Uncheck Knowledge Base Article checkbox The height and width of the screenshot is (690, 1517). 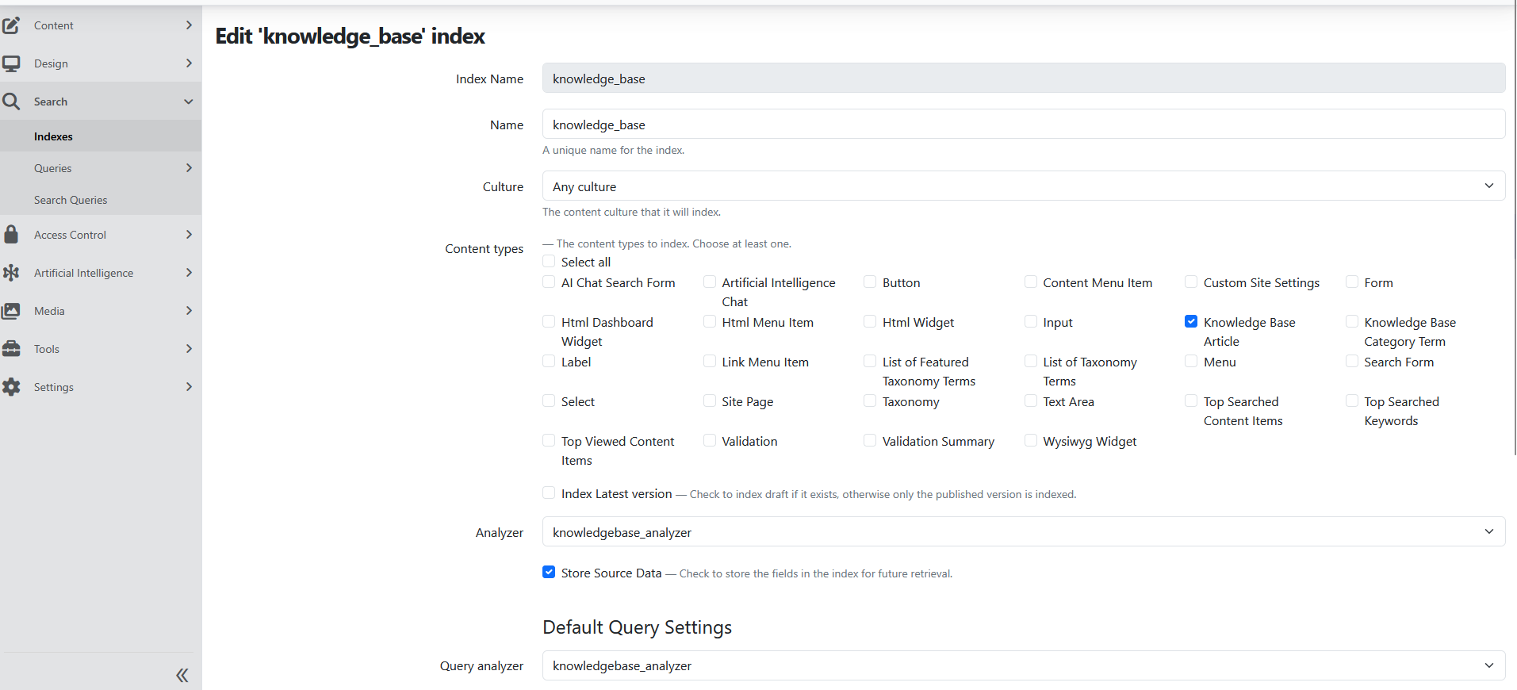[x=1191, y=321]
